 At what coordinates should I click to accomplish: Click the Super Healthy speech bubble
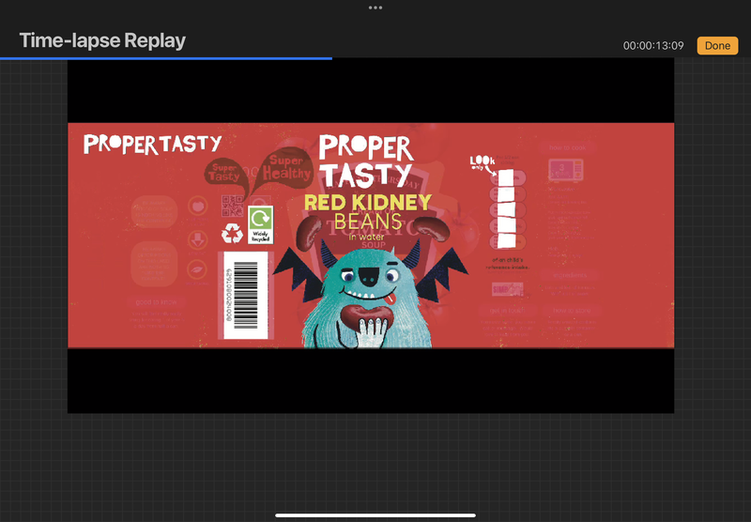284,166
